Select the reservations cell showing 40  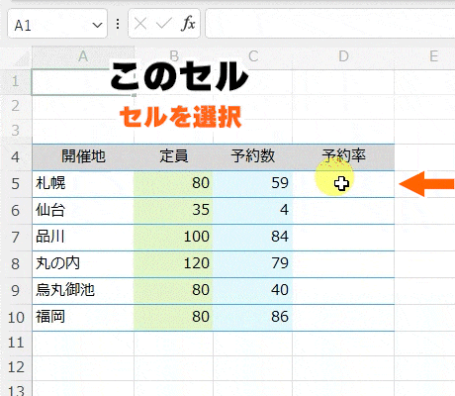pyautogui.click(x=252, y=291)
